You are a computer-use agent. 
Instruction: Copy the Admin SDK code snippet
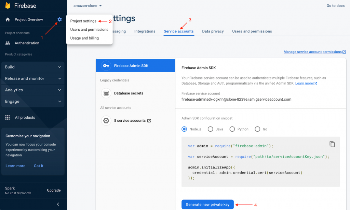coord(332,144)
